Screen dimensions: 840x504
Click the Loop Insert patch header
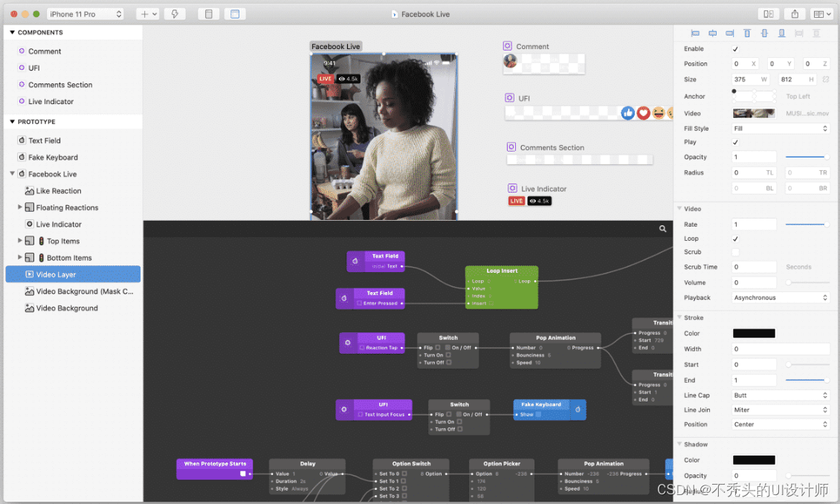[502, 271]
